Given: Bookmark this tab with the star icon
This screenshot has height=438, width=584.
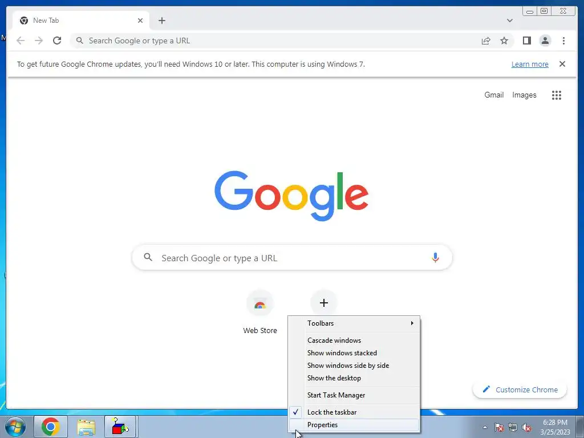Looking at the screenshot, I should pos(504,40).
